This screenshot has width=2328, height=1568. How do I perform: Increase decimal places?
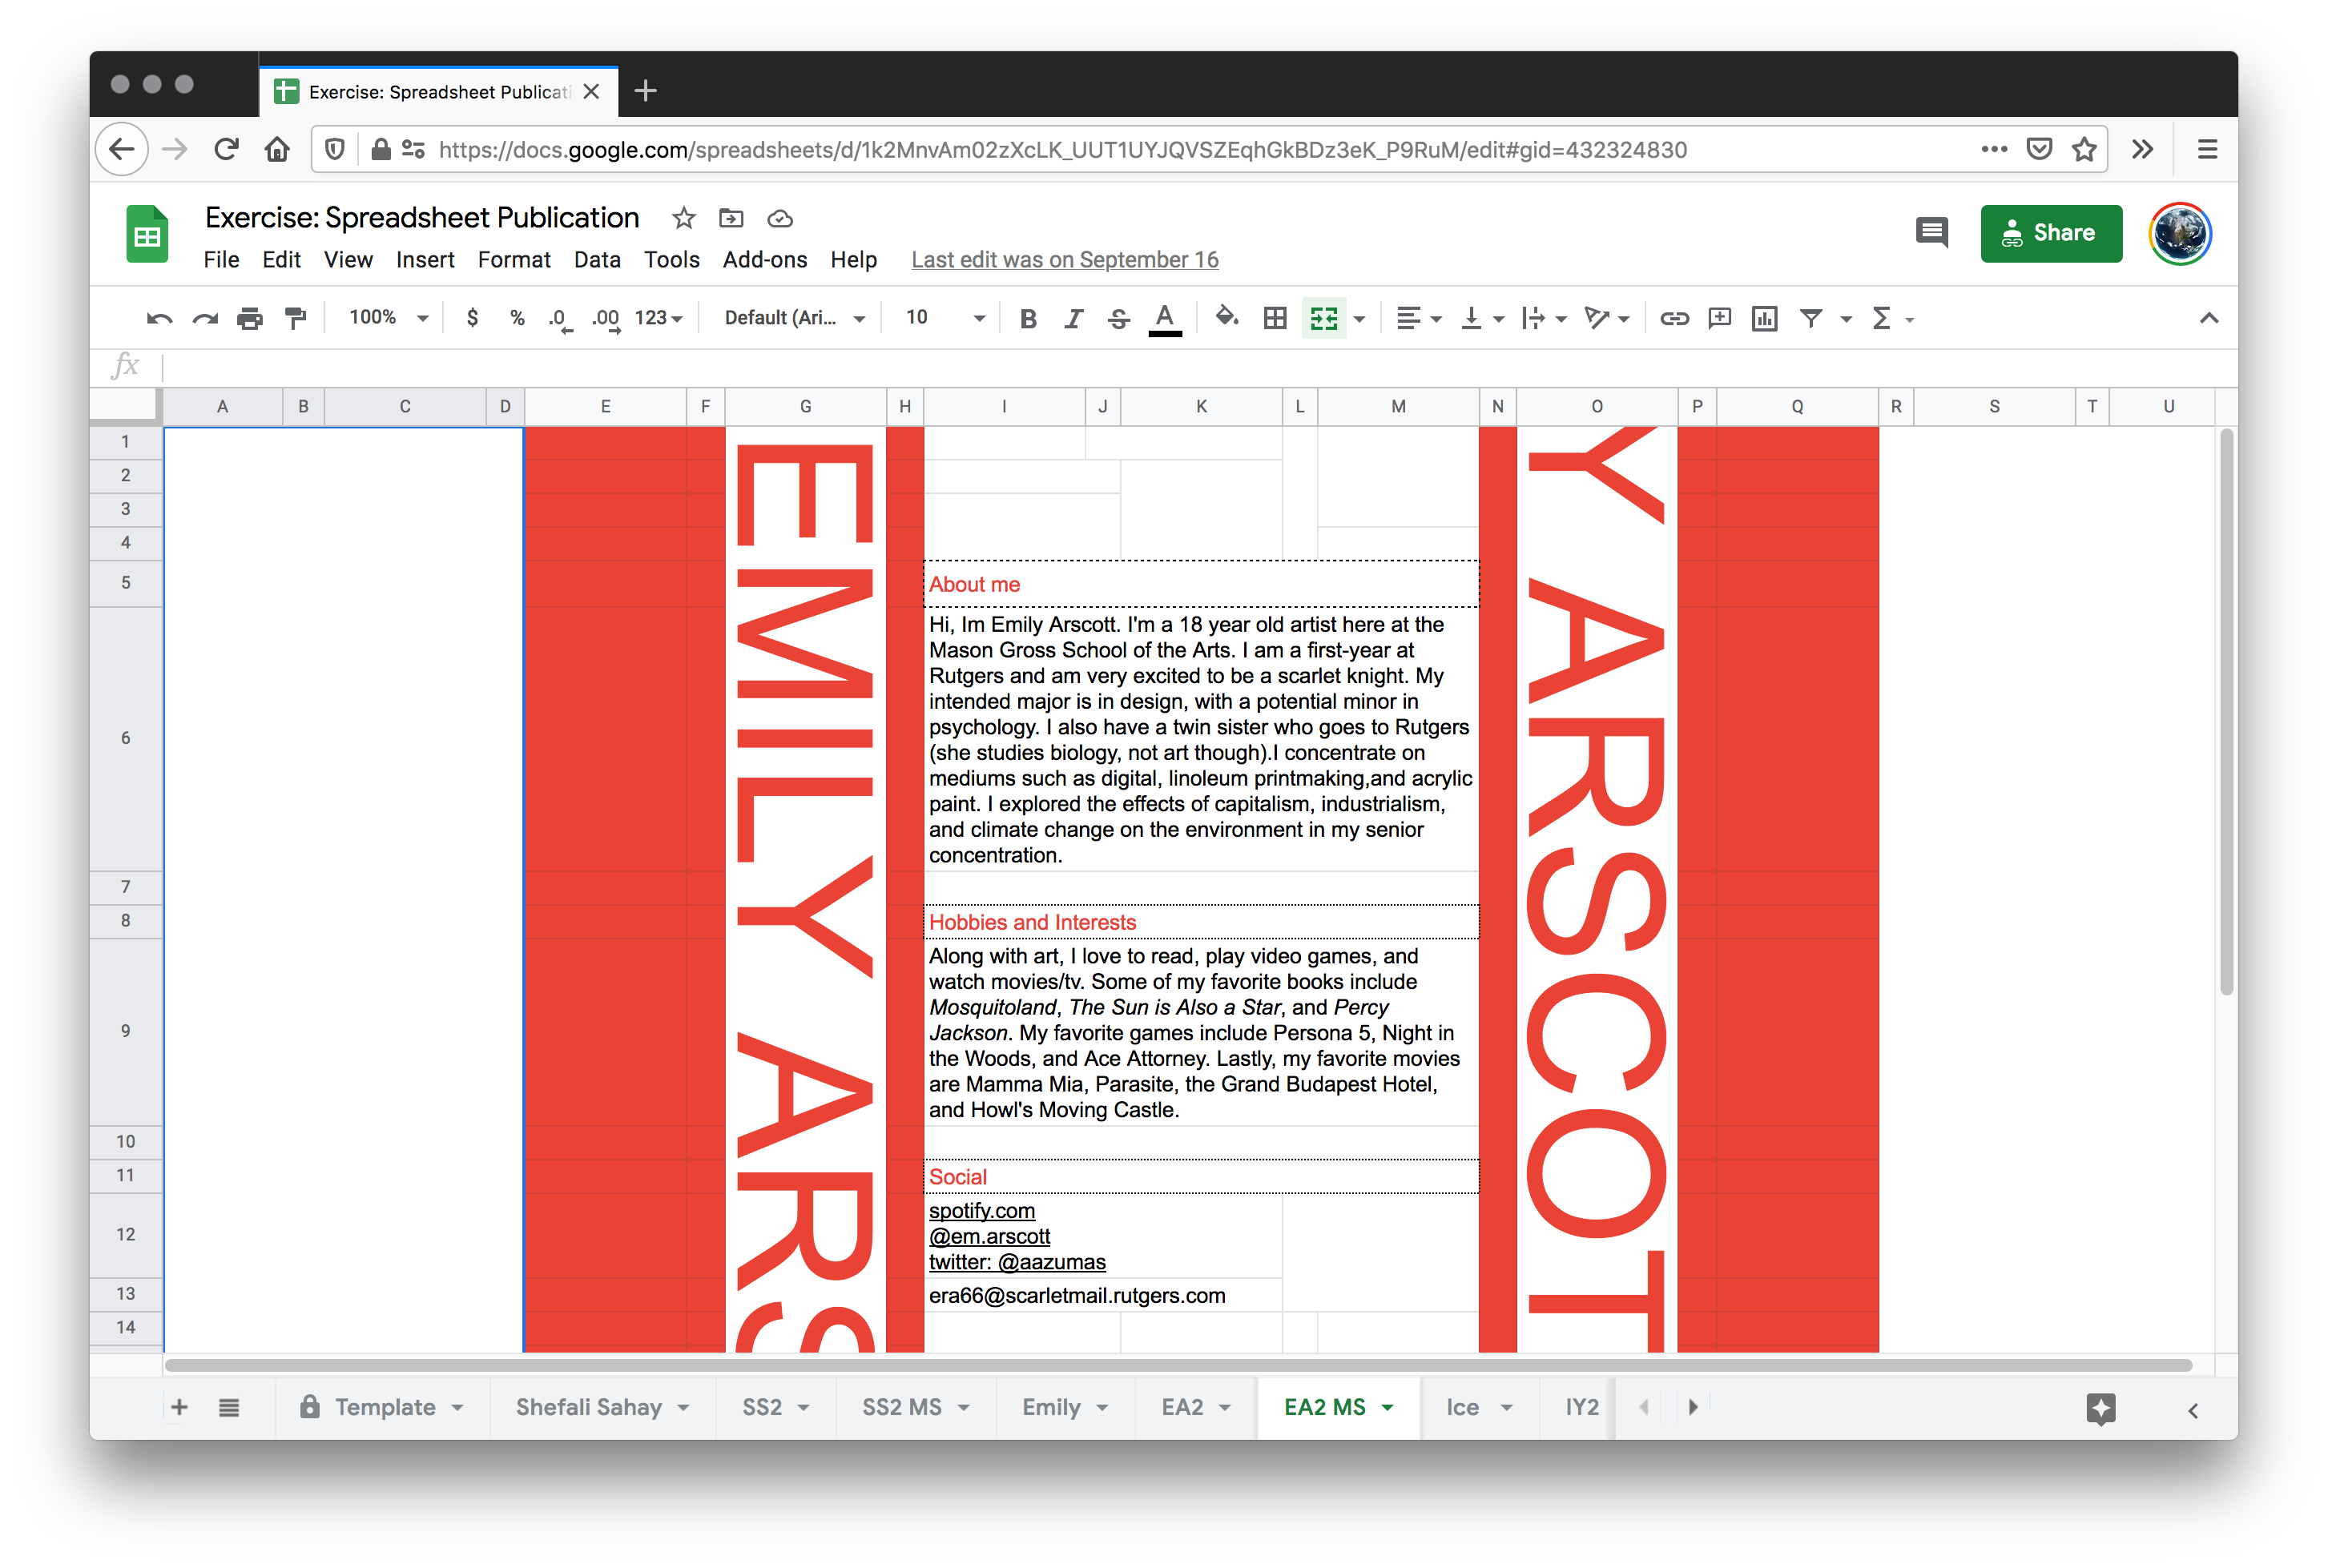(x=606, y=319)
